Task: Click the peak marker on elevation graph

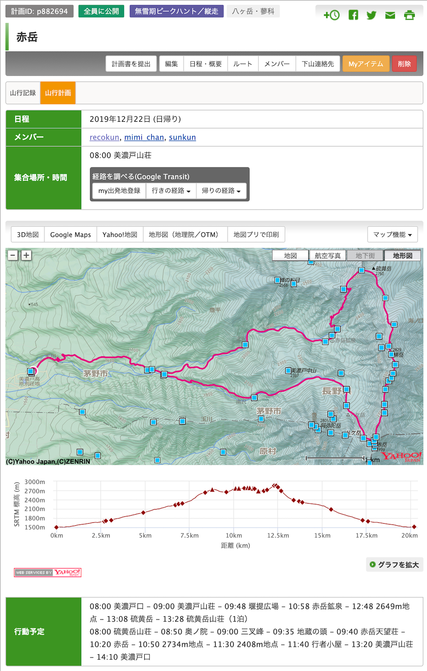Action: (x=275, y=485)
